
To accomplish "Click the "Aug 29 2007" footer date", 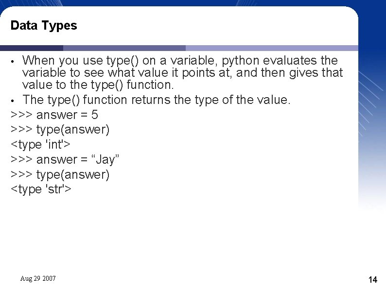I will coord(38,278).
